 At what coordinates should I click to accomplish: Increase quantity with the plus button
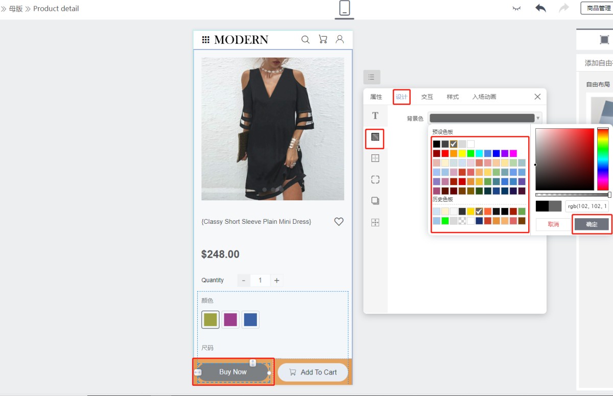[x=276, y=281]
